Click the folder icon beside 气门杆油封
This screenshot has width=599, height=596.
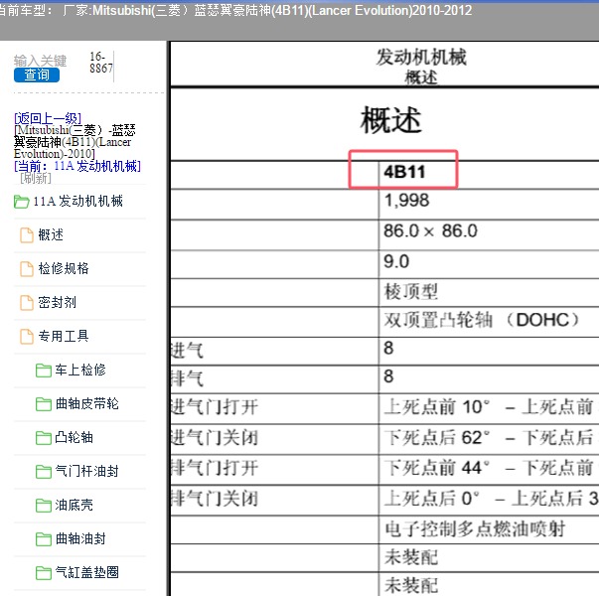pos(43,472)
